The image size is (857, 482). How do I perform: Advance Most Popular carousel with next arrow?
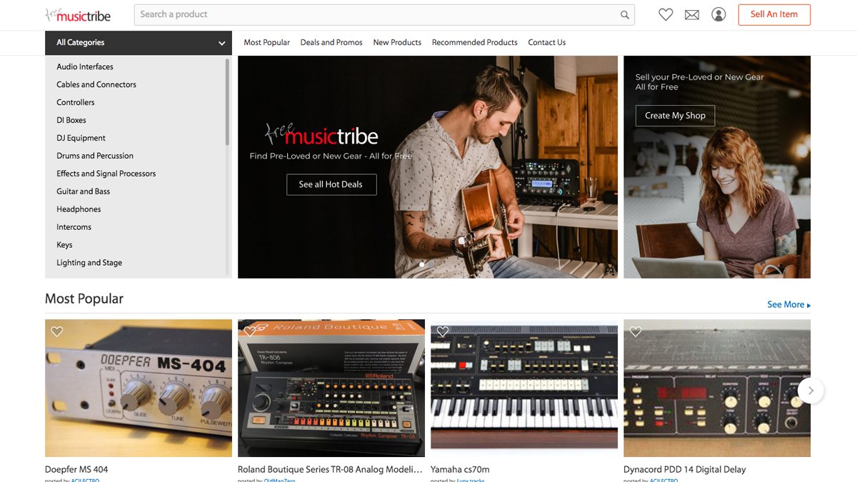pos(811,391)
